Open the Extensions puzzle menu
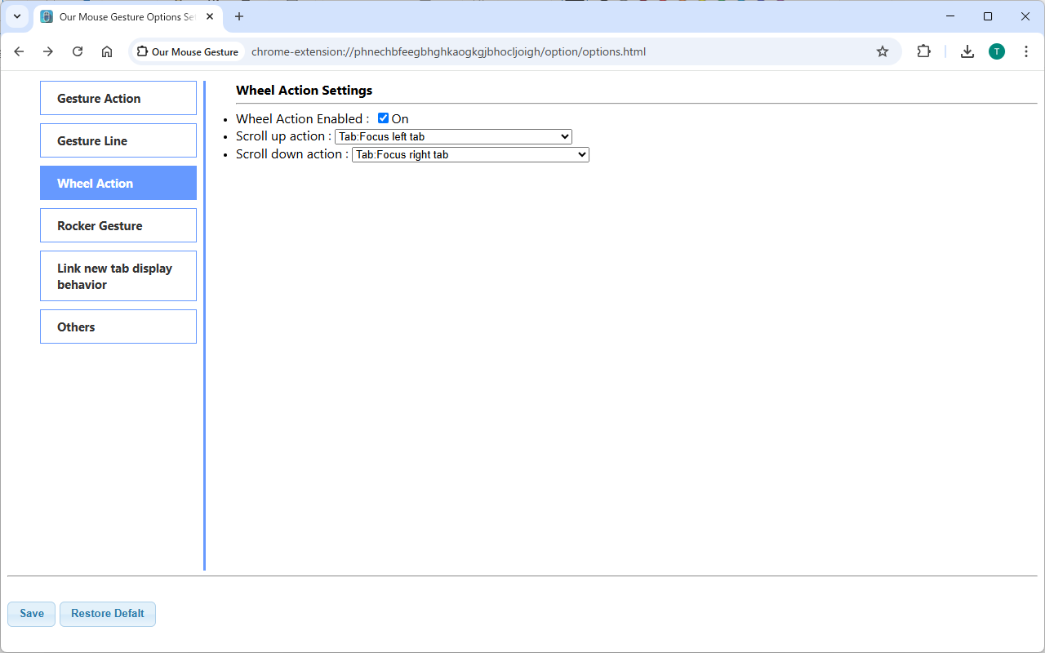The image size is (1045, 653). coord(923,51)
